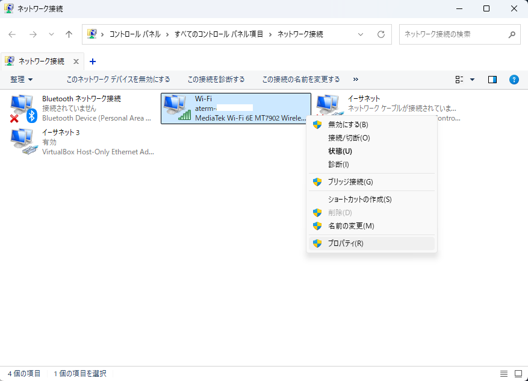The image size is (528, 381).
Task: Click the help question mark icon
Action: coord(514,80)
